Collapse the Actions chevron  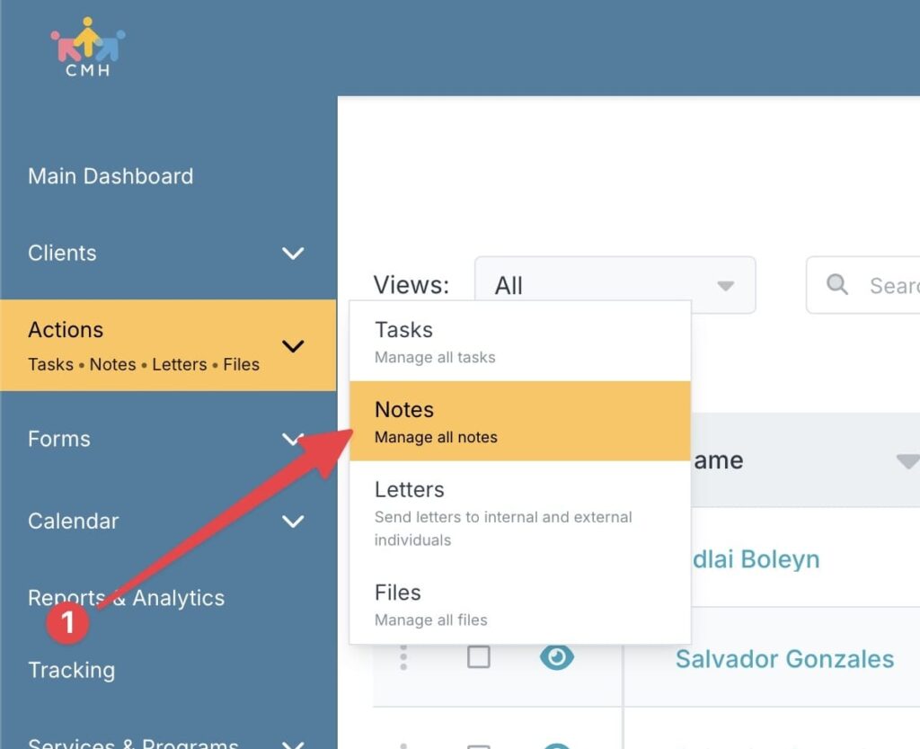click(293, 346)
